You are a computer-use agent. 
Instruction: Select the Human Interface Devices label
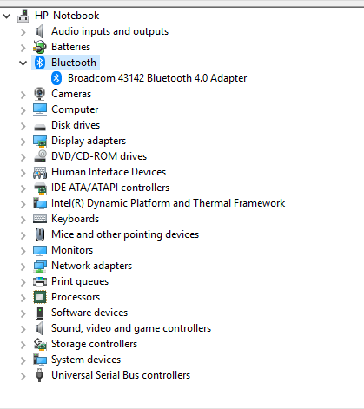click(109, 172)
